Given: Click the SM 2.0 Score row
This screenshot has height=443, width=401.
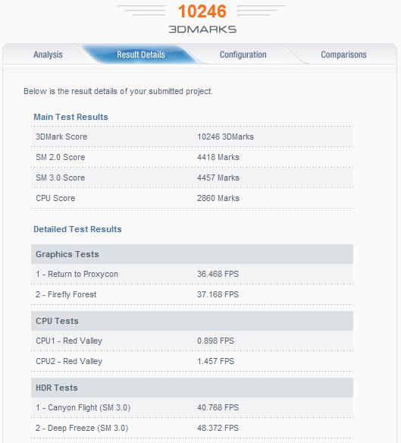Looking at the screenshot, I should click(192, 157).
